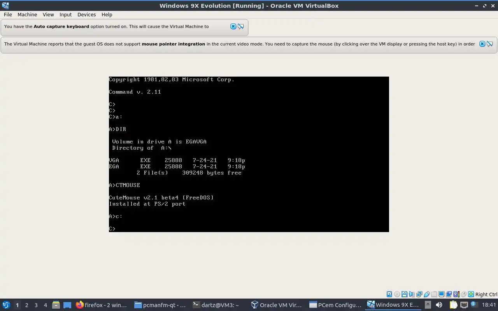Suppress future Auto capture keyboard messages
The height and width of the screenshot is (311, 498).
pos(241,26)
